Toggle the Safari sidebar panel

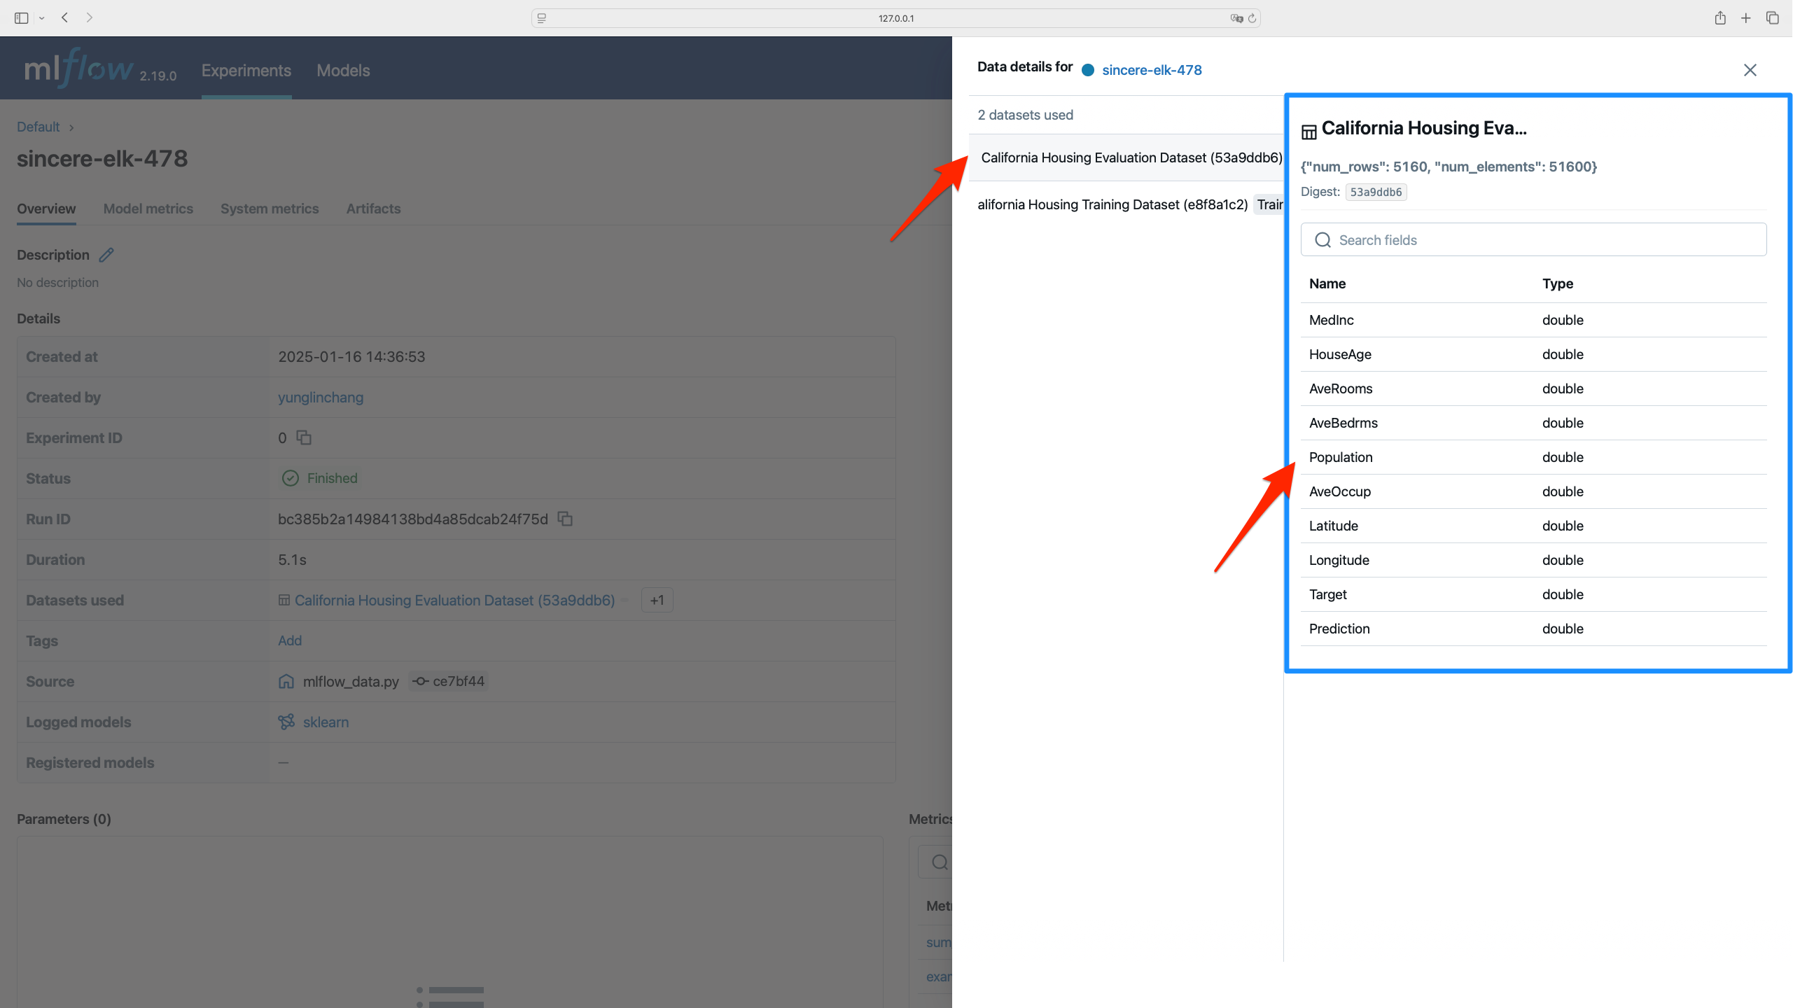click(x=21, y=18)
